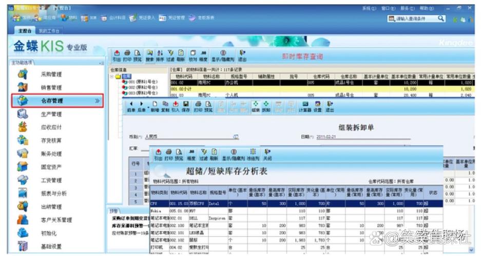Click 关闭 close in stock analysis toolbar

pyautogui.click(x=267, y=155)
